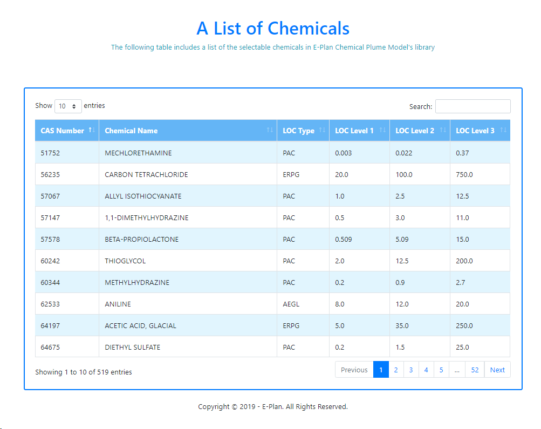This screenshot has width=541, height=429.
Task: Jump to last page 52
Action: [x=475, y=370]
